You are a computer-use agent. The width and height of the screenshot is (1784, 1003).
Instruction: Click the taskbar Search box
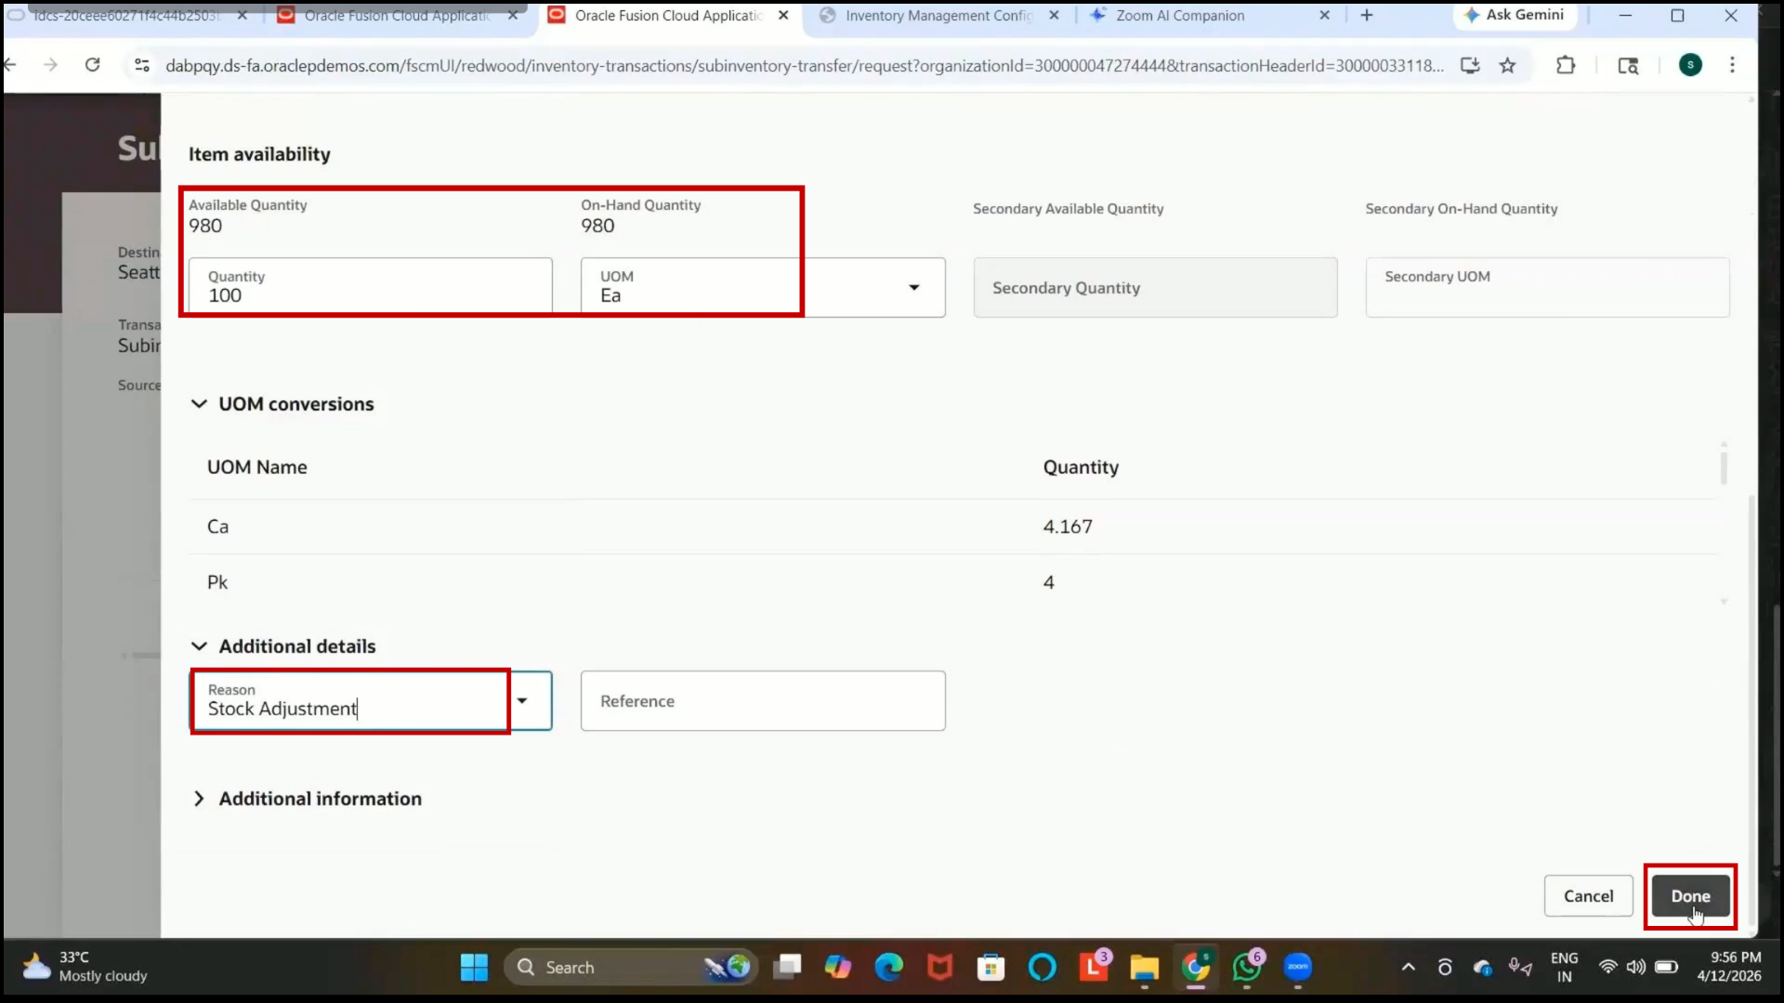coord(632,968)
